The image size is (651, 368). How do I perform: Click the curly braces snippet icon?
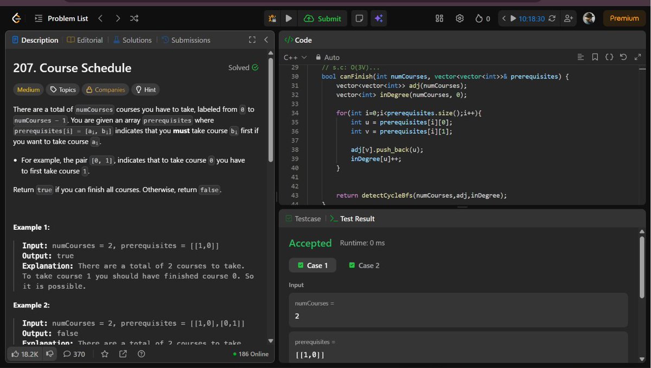tap(609, 57)
